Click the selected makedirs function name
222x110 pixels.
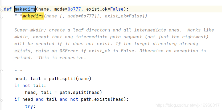tap(25, 9)
